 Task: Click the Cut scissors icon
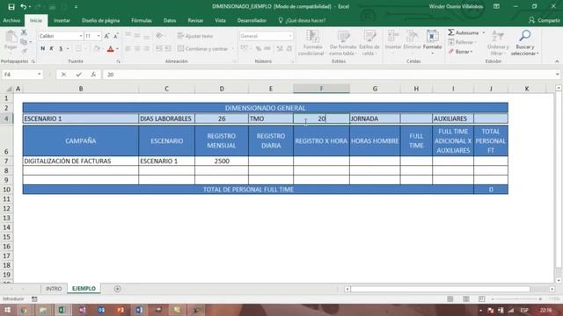pyautogui.click(x=24, y=32)
